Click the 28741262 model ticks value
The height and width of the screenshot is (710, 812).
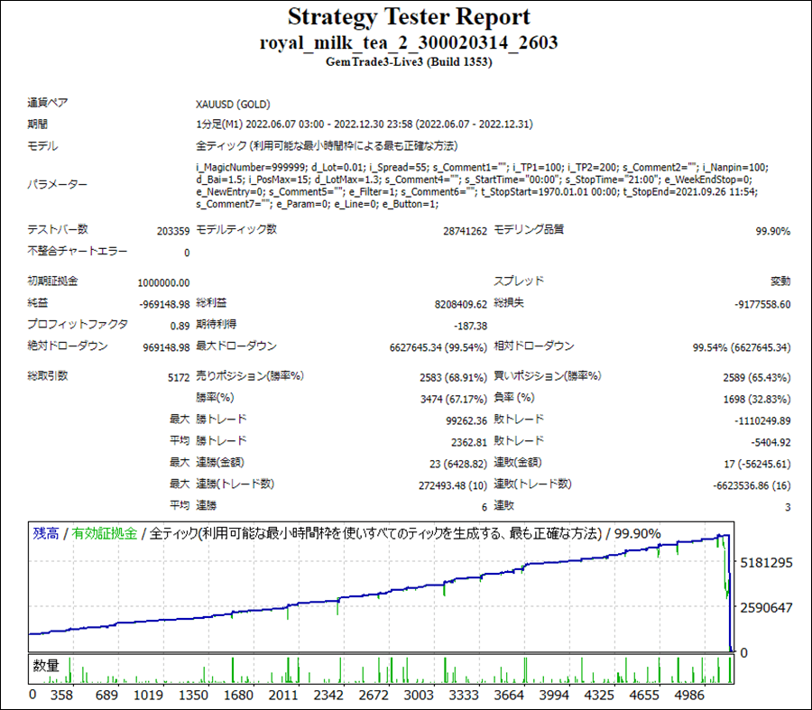click(465, 231)
